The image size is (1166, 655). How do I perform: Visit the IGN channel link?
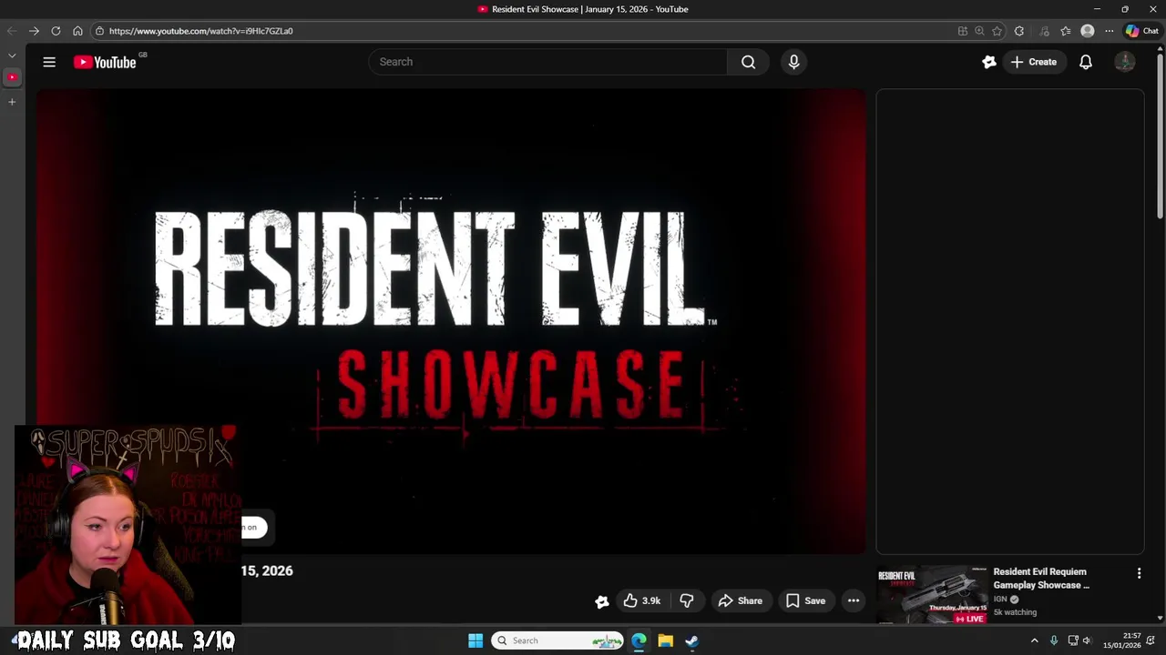click(x=1000, y=600)
